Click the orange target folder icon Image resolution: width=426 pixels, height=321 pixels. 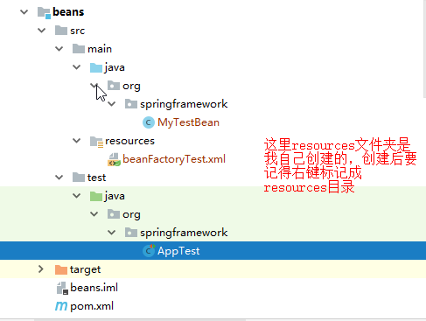(x=61, y=269)
